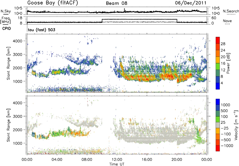
Task: Pick Velocity swatch between 100 and 500
Action: (x=218, y=114)
